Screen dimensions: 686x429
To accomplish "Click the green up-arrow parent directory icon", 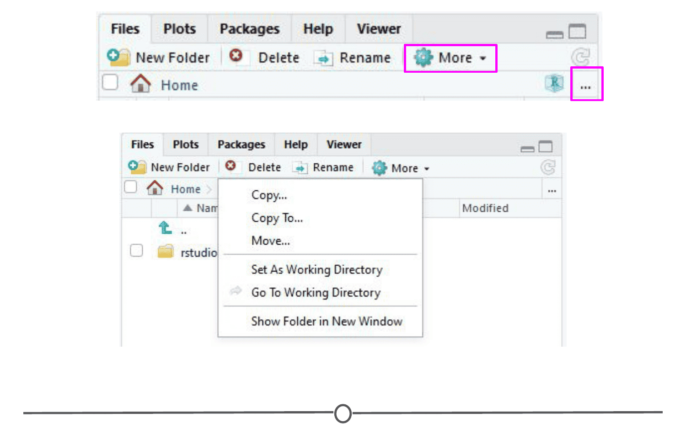I will point(165,227).
